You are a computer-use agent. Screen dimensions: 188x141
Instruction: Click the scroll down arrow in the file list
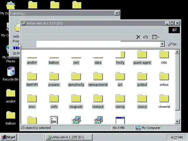coord(177,121)
